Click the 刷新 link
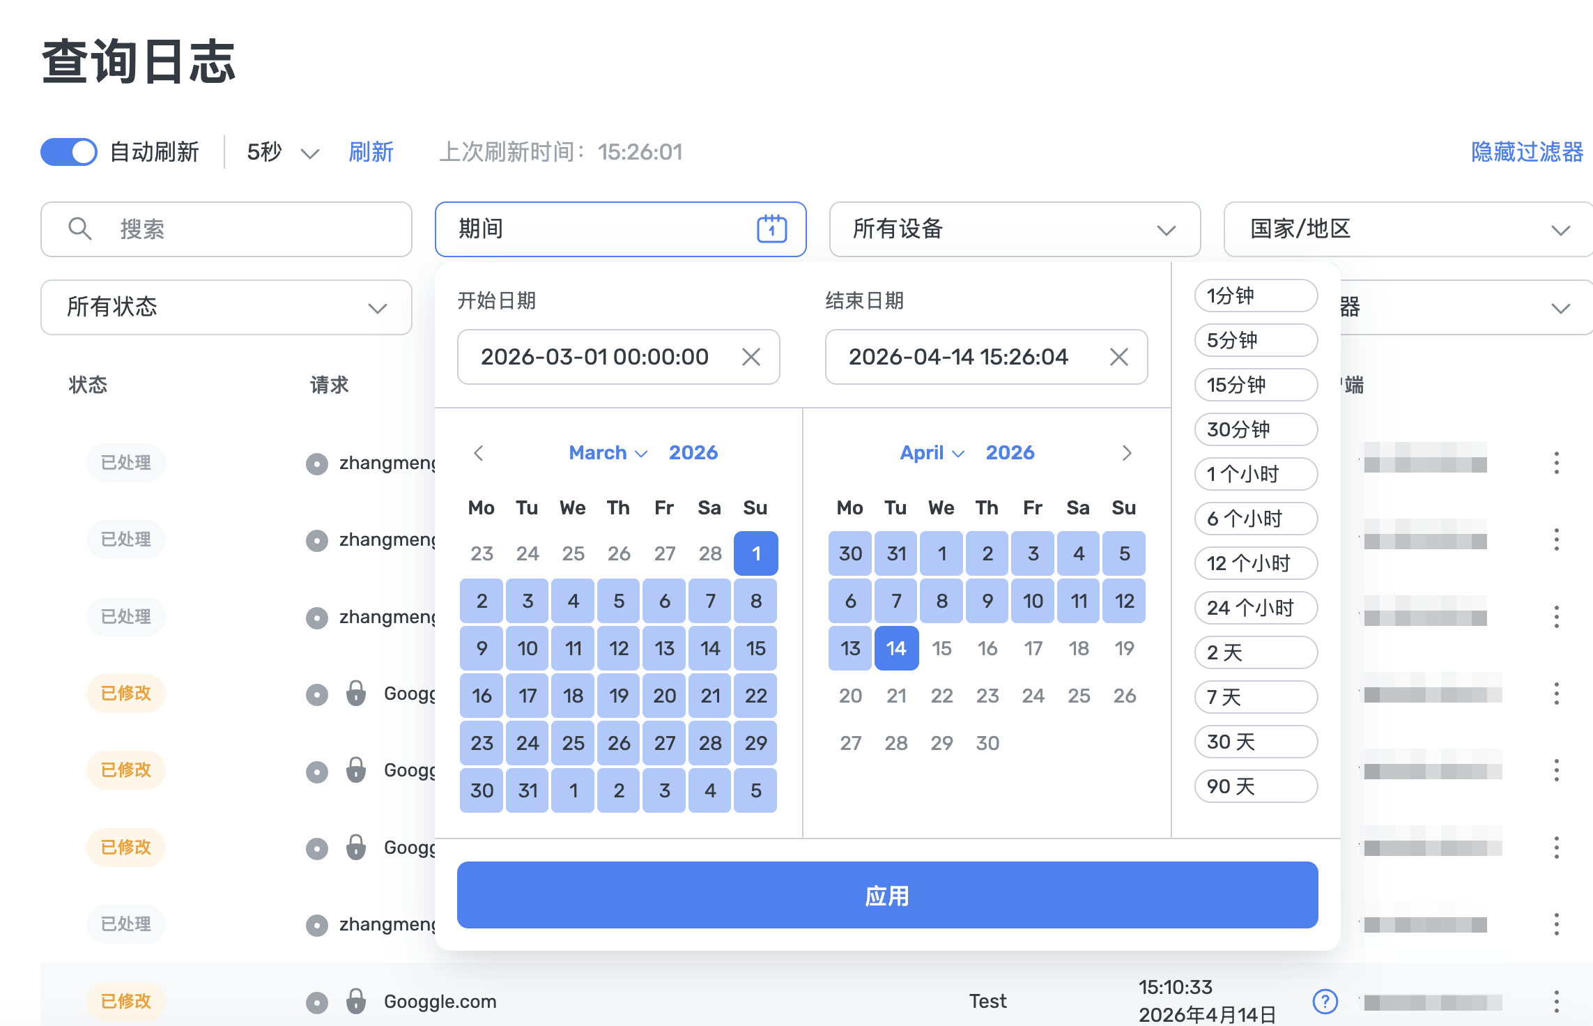This screenshot has width=1593, height=1026. pyautogui.click(x=371, y=152)
